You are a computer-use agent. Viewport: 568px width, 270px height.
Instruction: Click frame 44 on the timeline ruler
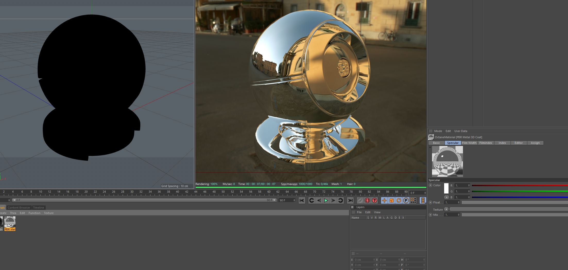(x=196, y=192)
